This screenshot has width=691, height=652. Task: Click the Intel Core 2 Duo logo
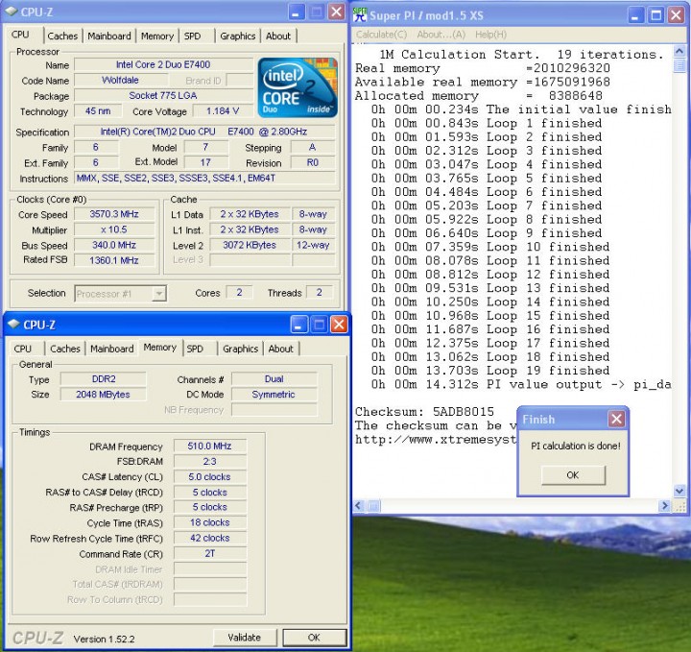[297, 88]
